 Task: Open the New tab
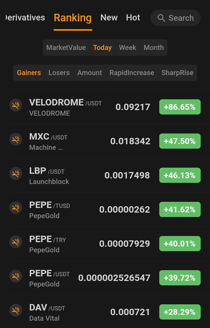pos(109,18)
